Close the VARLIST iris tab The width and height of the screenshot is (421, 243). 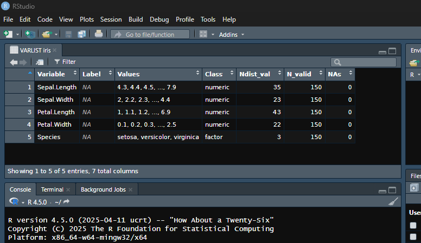click(x=55, y=50)
